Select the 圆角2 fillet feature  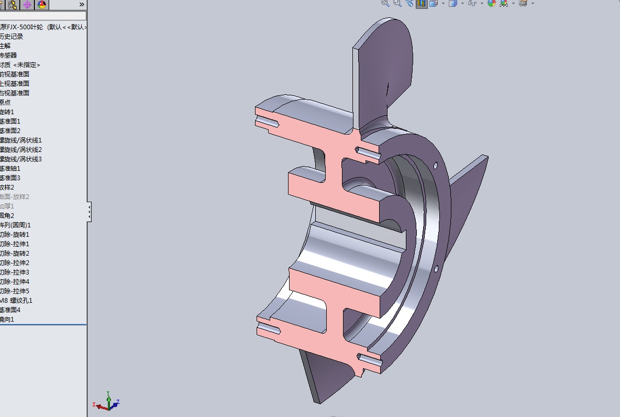[x=7, y=216]
